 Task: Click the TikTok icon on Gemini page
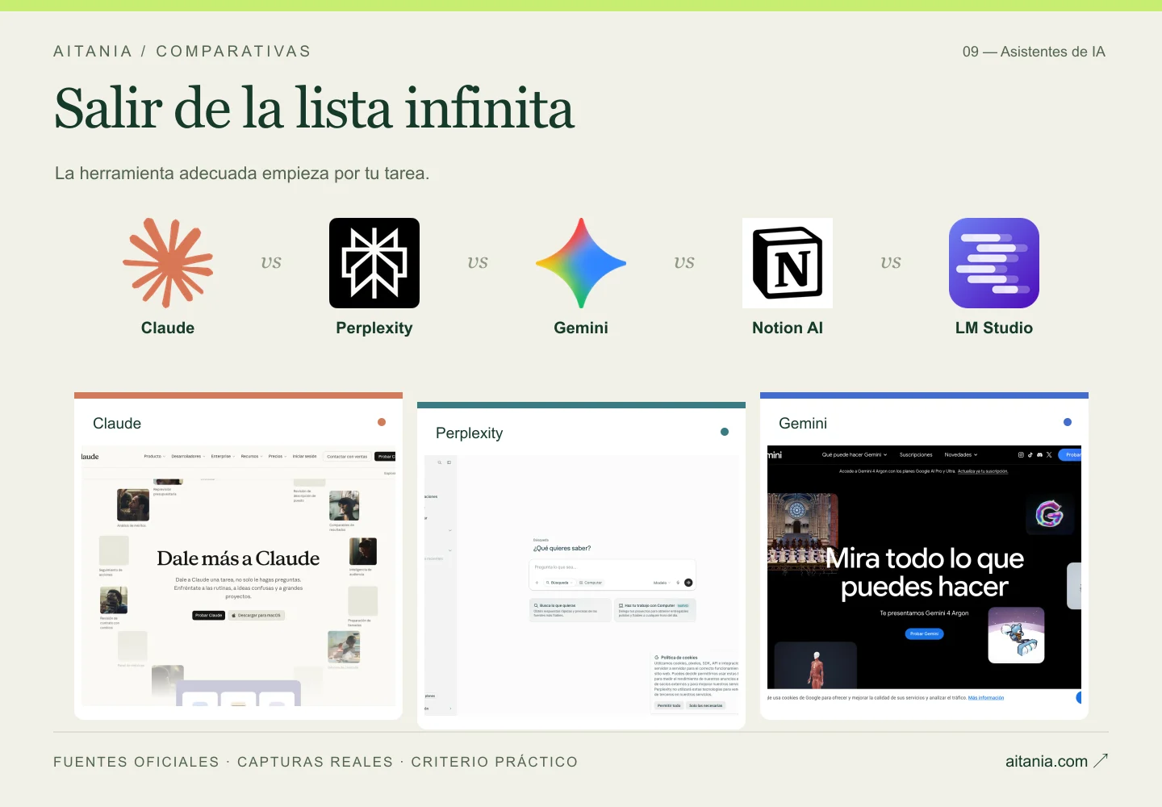[x=1030, y=455]
